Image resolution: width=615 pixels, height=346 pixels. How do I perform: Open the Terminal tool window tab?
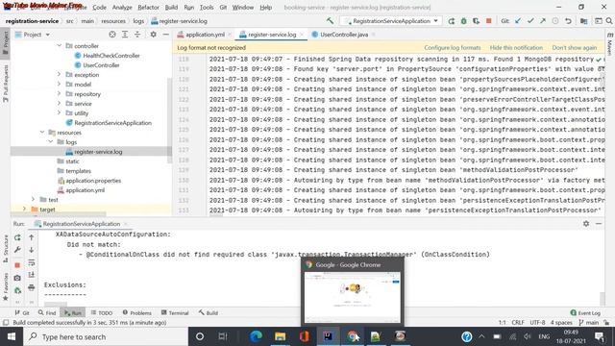(175, 312)
